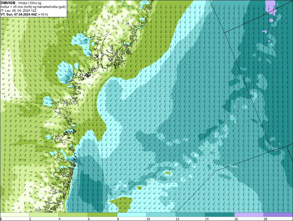
Task: Click the 0–2 m/s palest legend color segment
Action: click(15, 215)
